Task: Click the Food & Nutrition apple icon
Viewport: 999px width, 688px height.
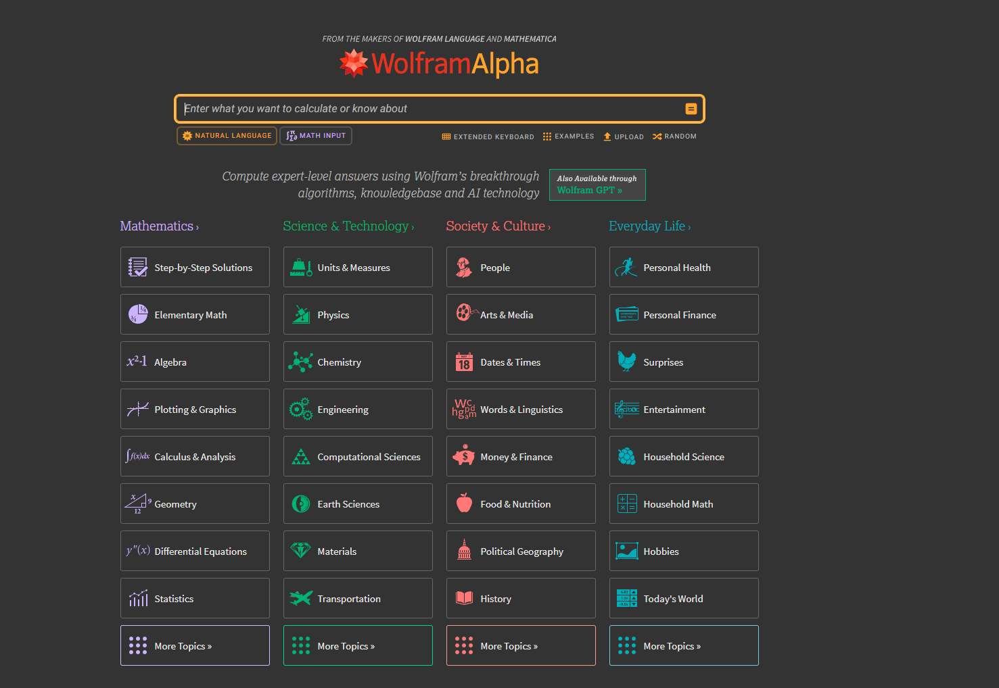Action: click(x=464, y=502)
